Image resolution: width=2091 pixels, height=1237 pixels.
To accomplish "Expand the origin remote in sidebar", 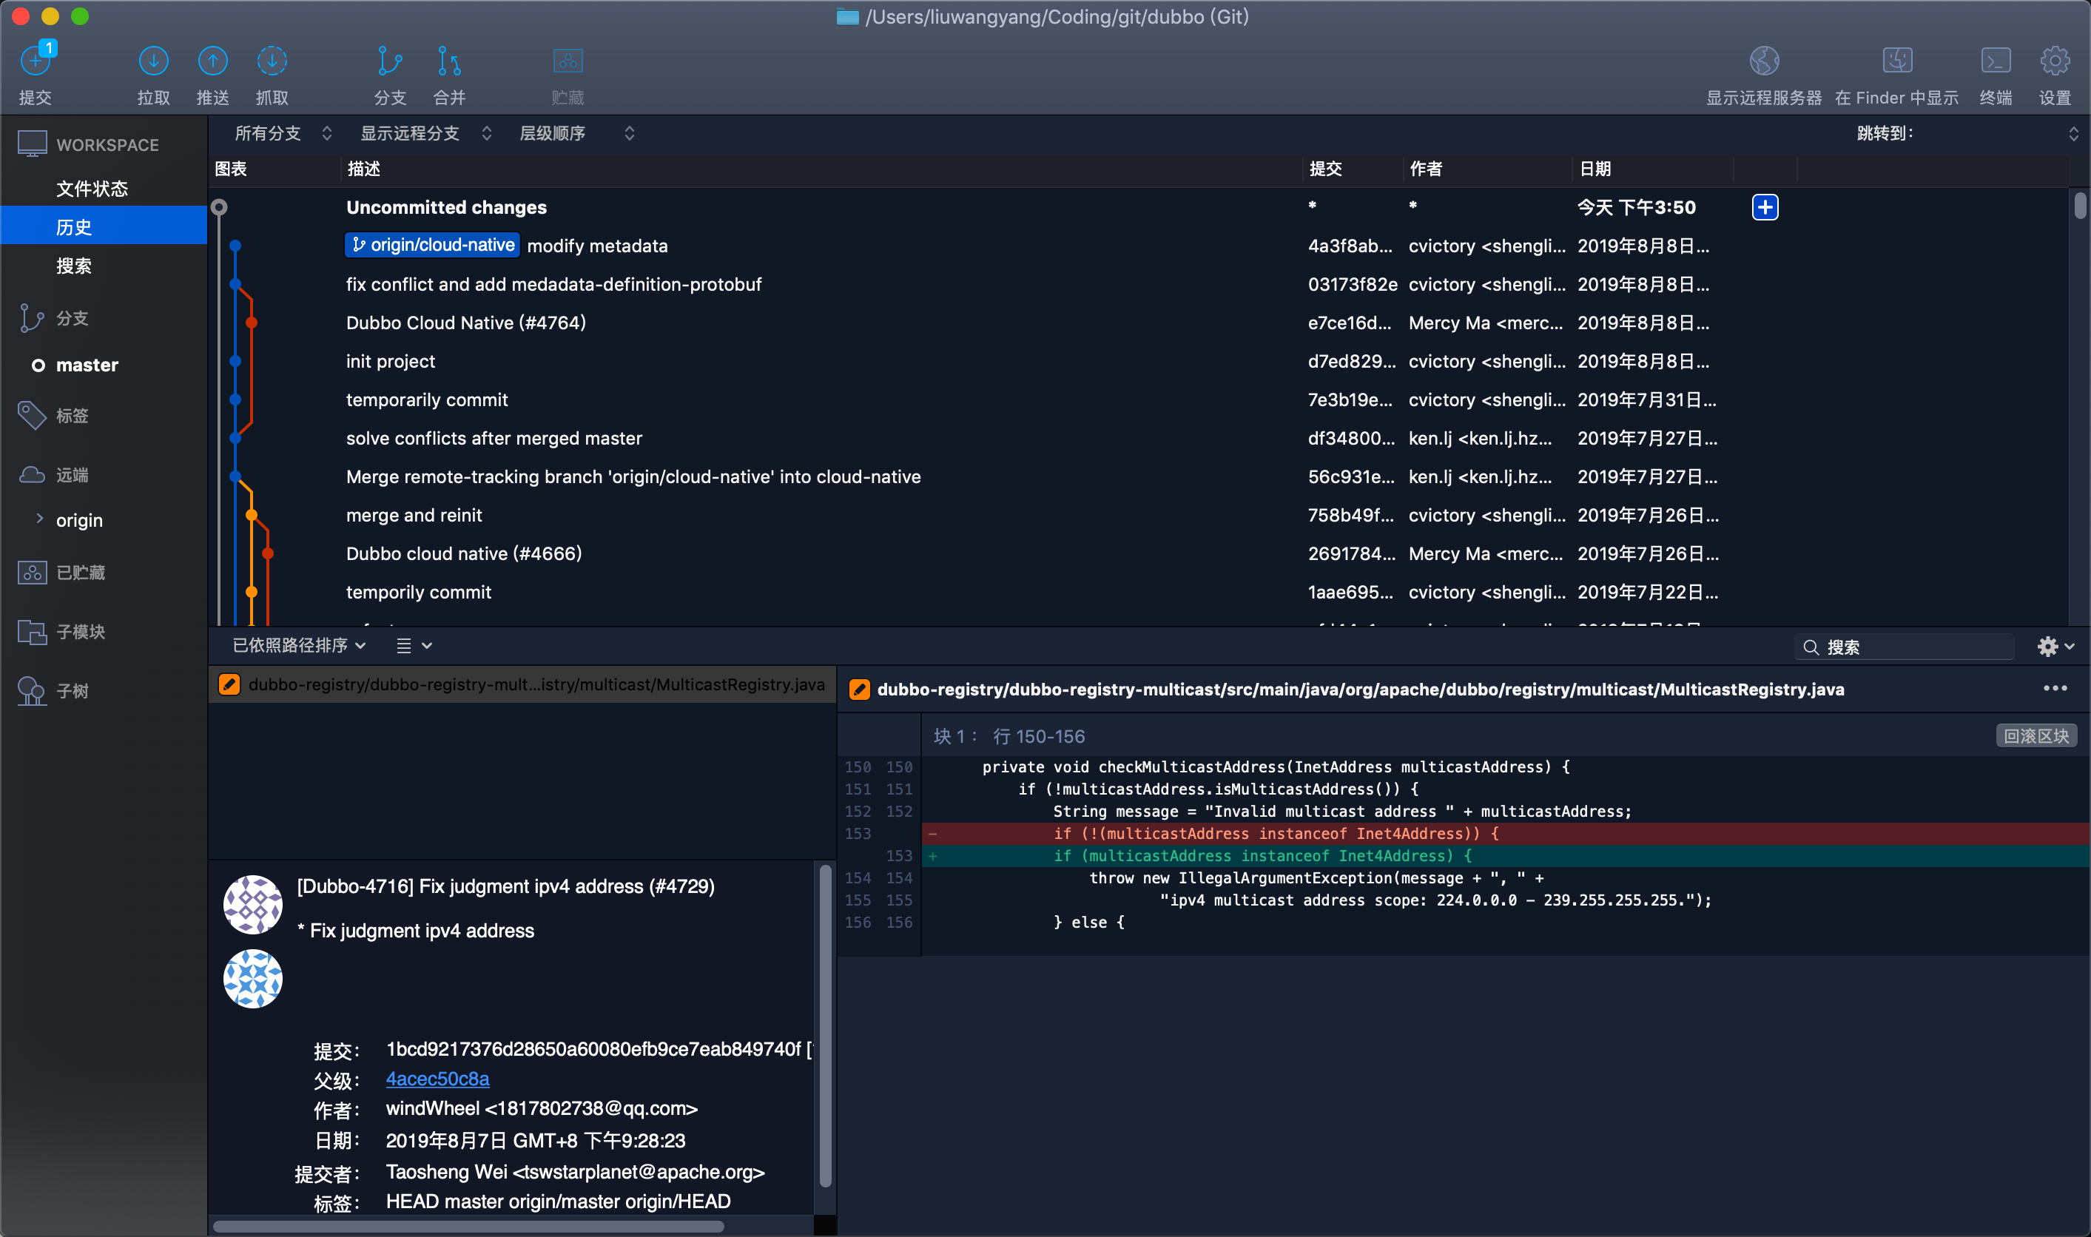I will (x=39, y=519).
